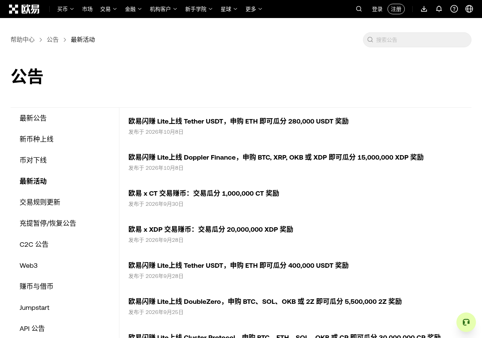
Task: Click the 登录 login link
Action: [x=377, y=9]
